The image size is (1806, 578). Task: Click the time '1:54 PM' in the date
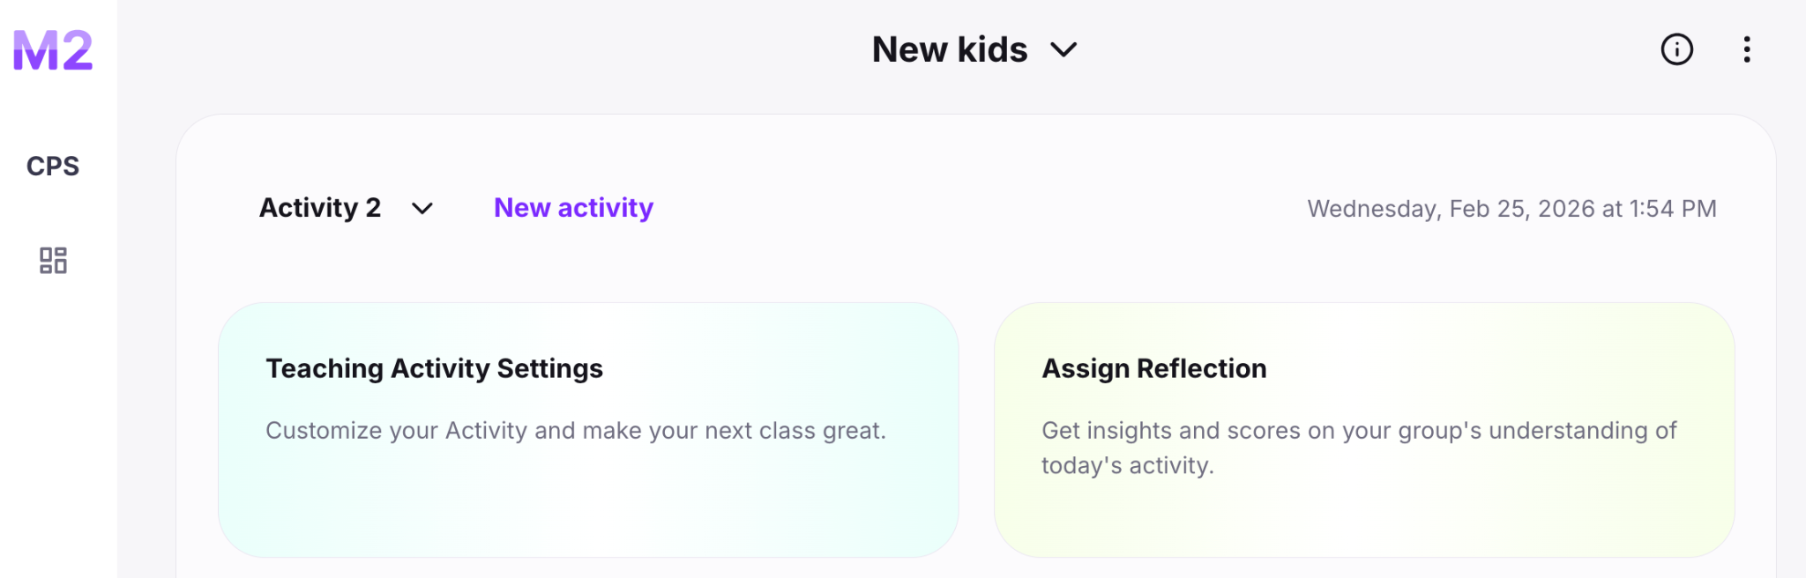point(1672,209)
